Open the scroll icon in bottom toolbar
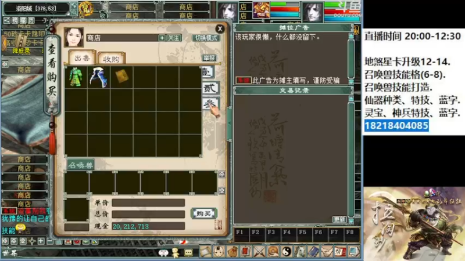 205,252
